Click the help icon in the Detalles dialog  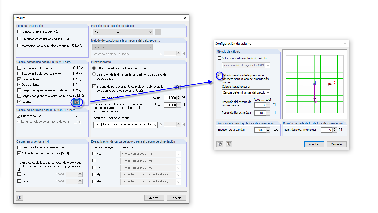coord(19,197)
